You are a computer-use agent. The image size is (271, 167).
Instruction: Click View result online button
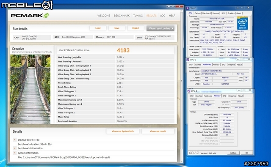pos(160,28)
